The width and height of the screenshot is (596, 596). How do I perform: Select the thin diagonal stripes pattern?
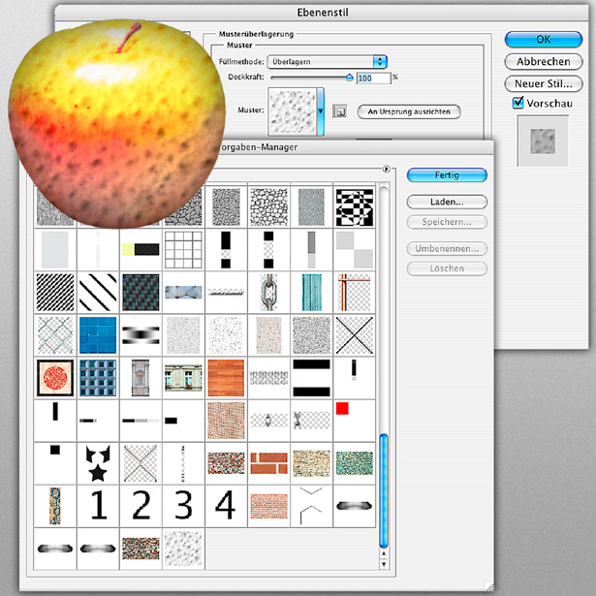click(x=55, y=293)
